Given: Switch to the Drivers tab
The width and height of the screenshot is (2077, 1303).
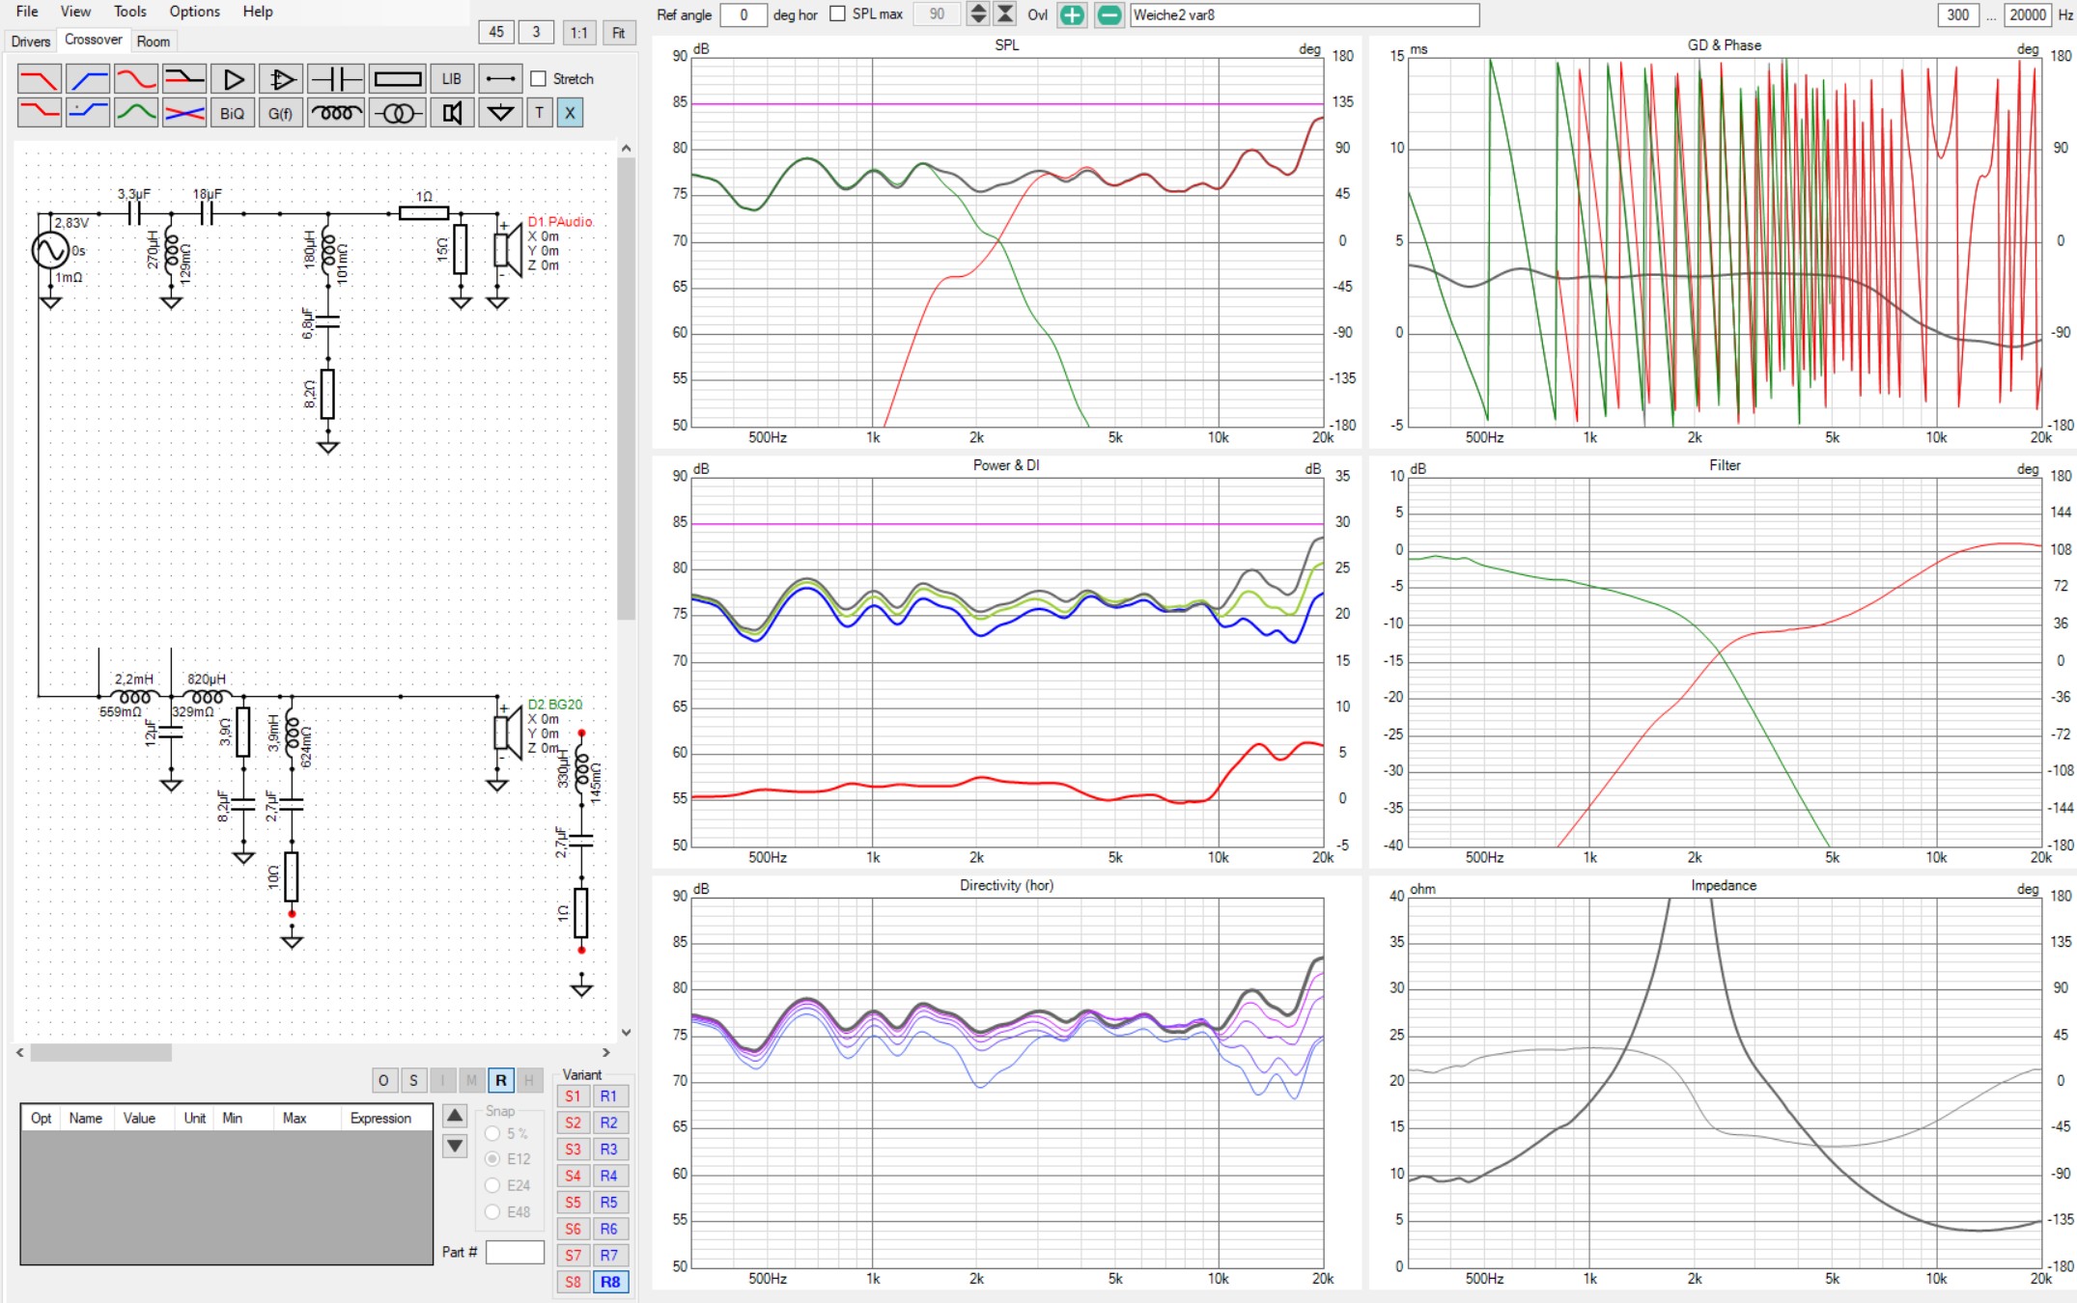Looking at the screenshot, I should (31, 41).
